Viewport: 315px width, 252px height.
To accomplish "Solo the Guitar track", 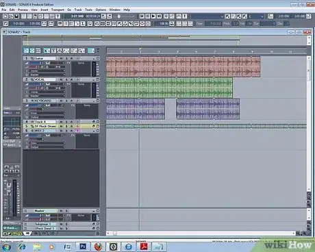I will click(x=66, y=58).
